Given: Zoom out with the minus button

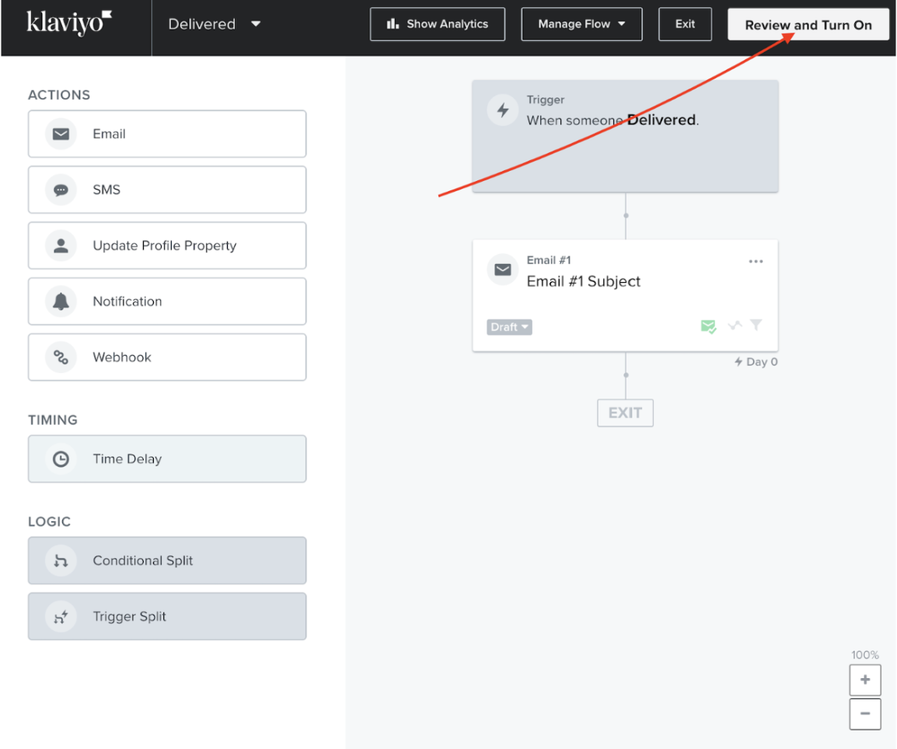Looking at the screenshot, I should click(x=865, y=713).
